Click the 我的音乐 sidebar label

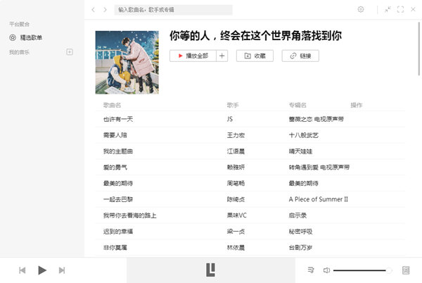[x=19, y=52]
